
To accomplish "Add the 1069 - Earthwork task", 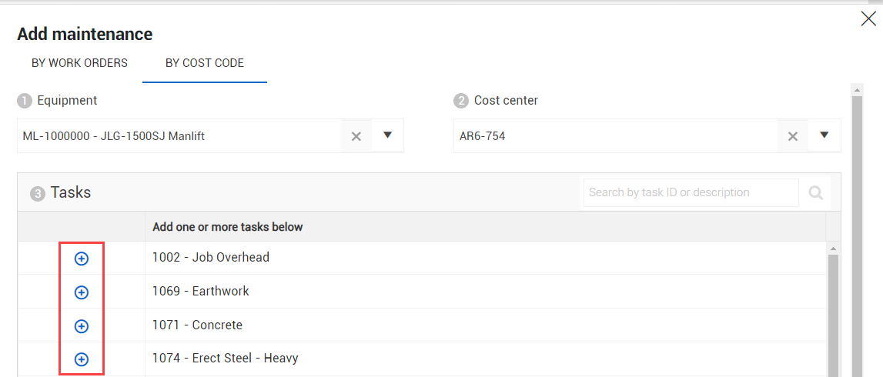I will pyautogui.click(x=81, y=292).
